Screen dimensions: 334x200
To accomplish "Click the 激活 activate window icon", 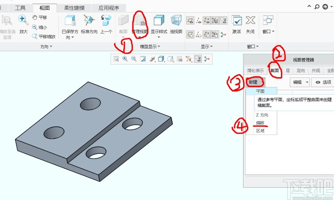I will 237,21.
